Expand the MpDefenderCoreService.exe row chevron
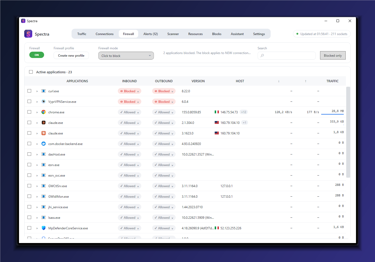This screenshot has width=375, height=262. 37,228
